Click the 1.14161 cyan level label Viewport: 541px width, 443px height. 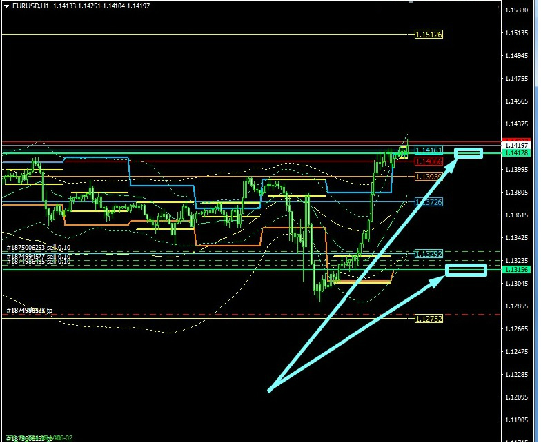[x=429, y=150]
